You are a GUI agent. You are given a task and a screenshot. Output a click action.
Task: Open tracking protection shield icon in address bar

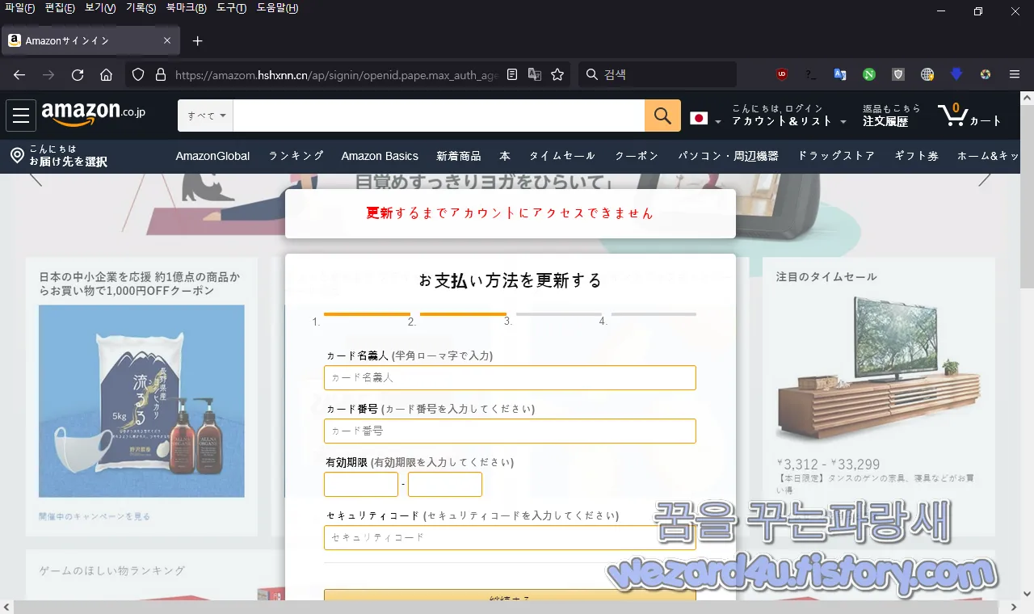coord(138,74)
